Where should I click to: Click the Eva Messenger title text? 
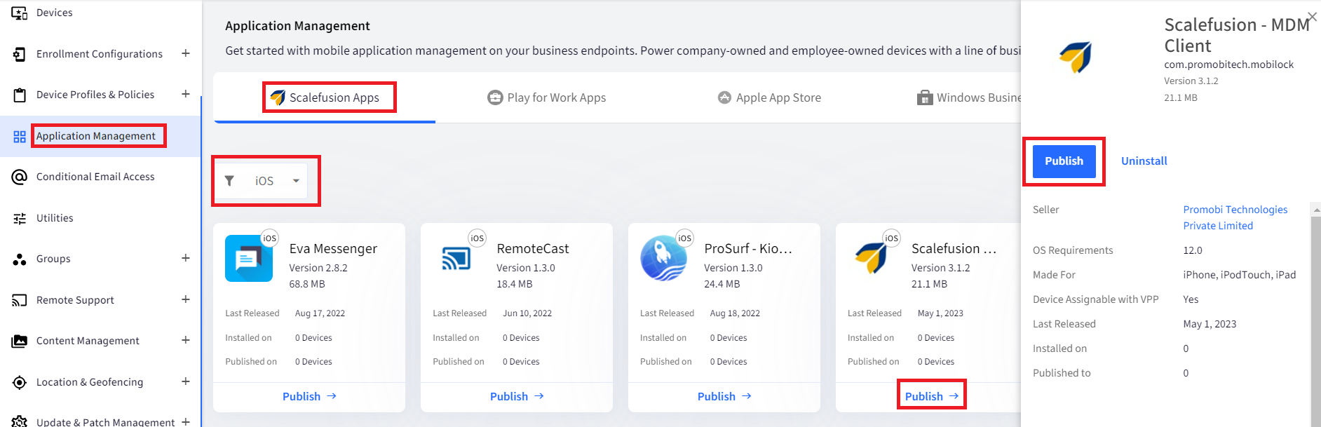pyautogui.click(x=333, y=249)
